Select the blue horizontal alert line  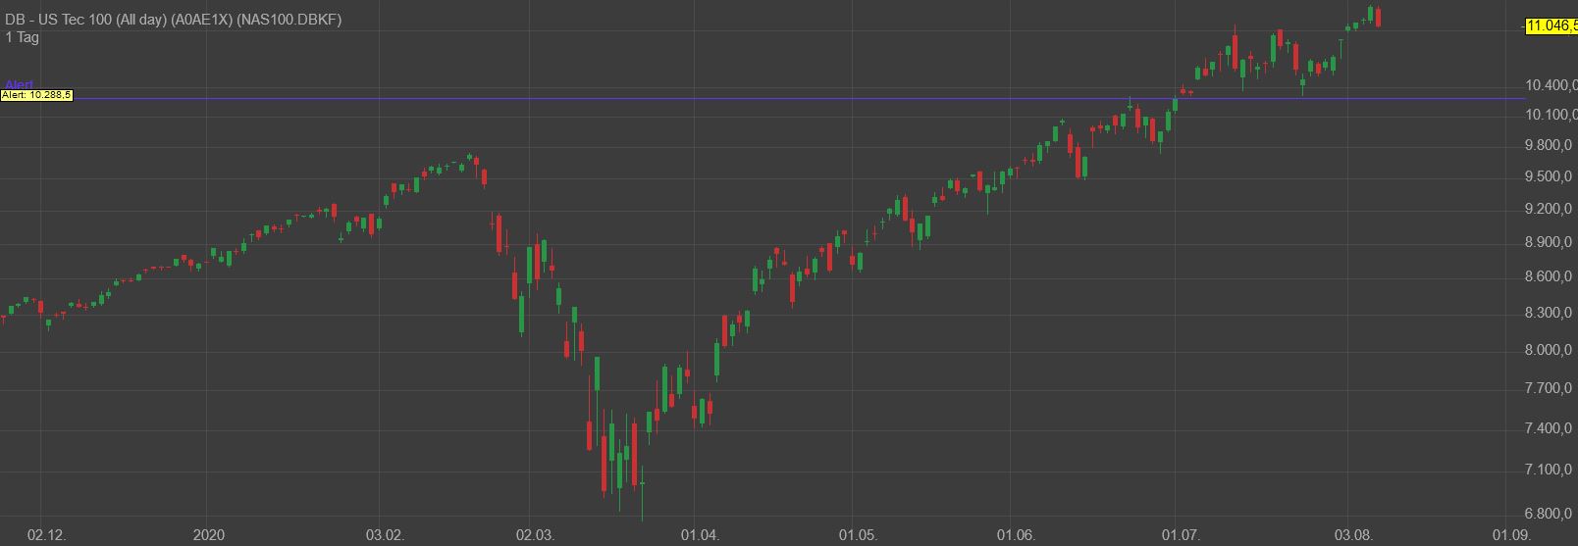[x=785, y=98]
